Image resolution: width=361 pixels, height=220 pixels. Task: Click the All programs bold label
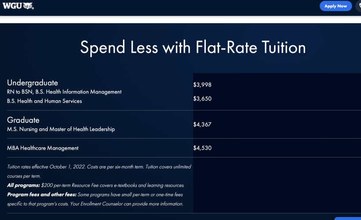(x=23, y=185)
